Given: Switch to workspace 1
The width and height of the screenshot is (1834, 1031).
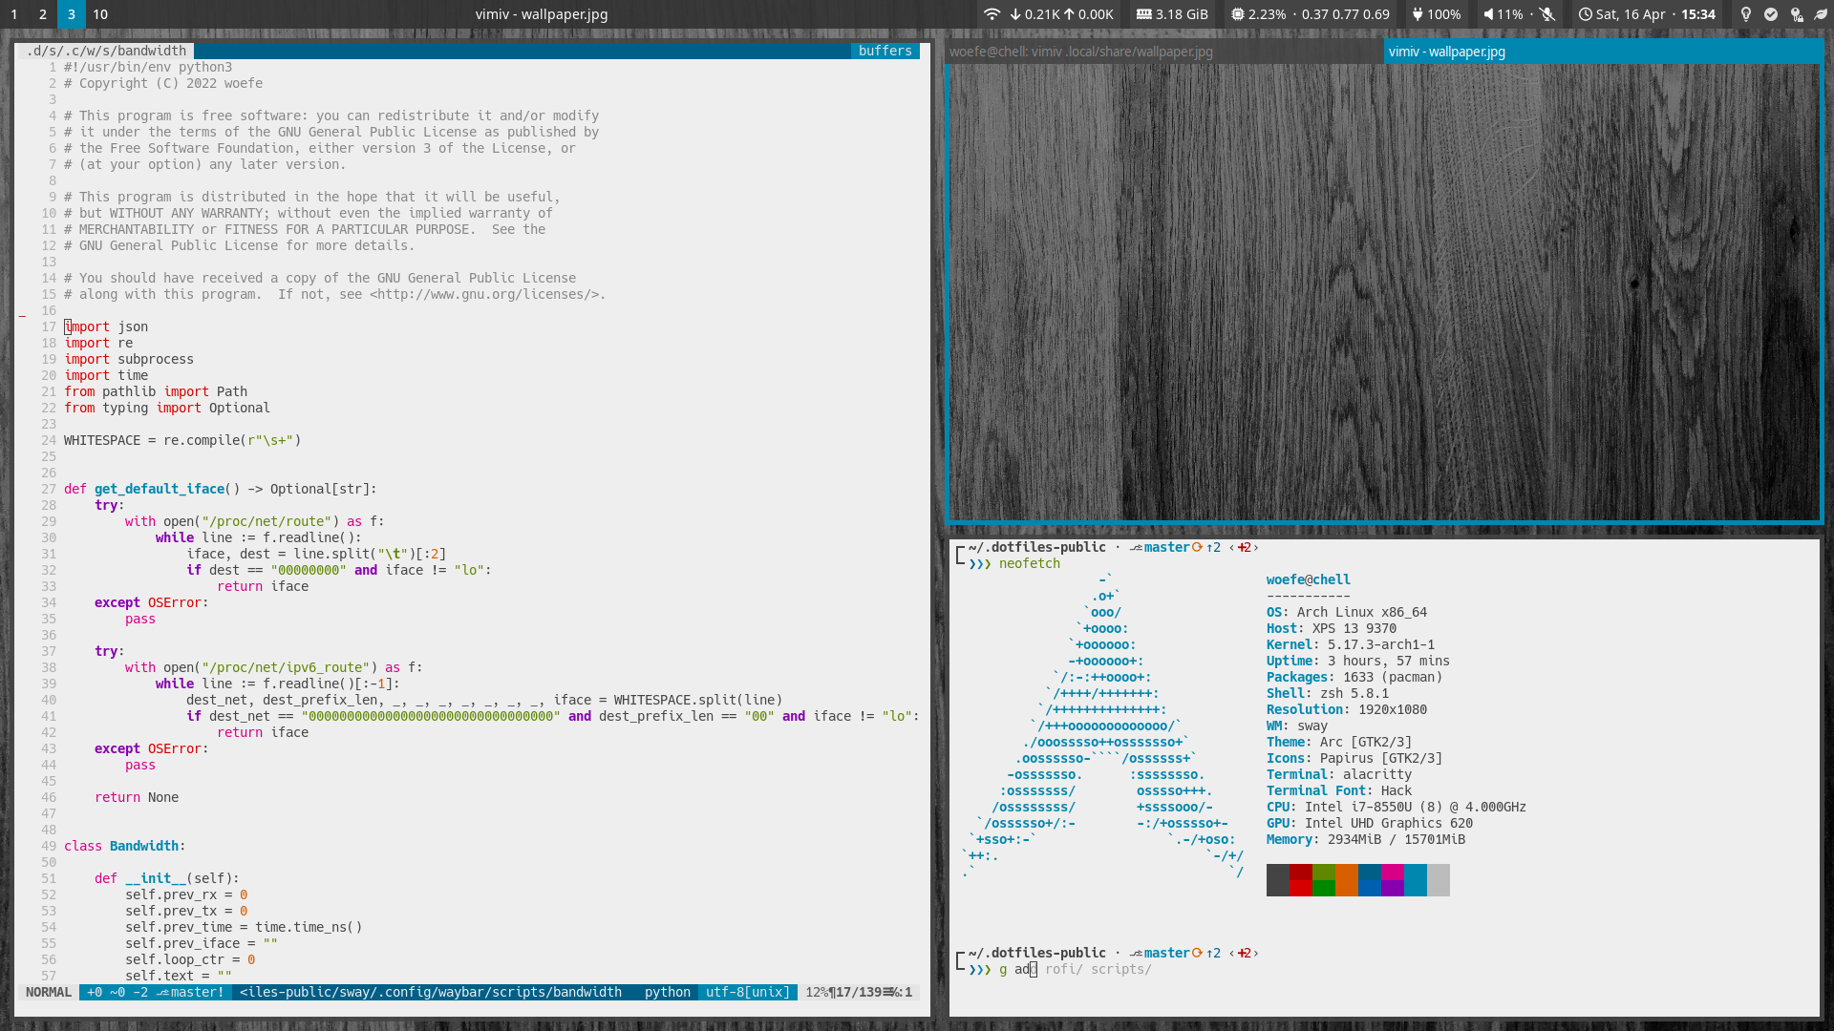Looking at the screenshot, I should (14, 14).
